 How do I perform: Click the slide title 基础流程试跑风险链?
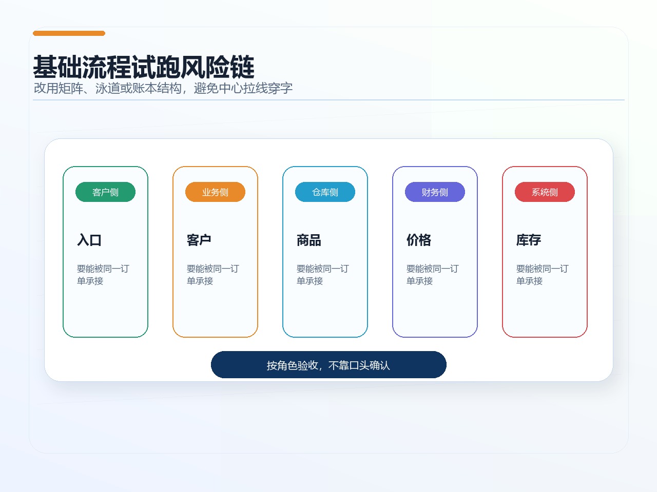(144, 67)
